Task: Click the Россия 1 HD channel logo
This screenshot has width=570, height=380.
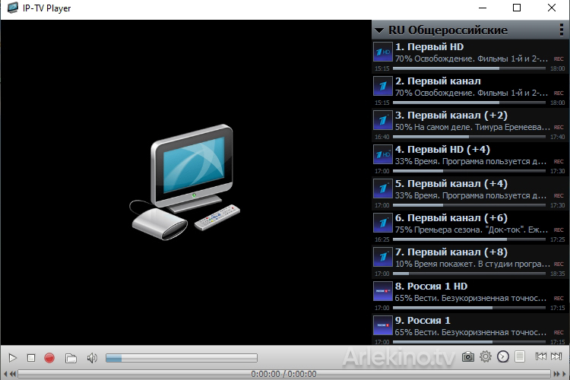Action: point(383,291)
